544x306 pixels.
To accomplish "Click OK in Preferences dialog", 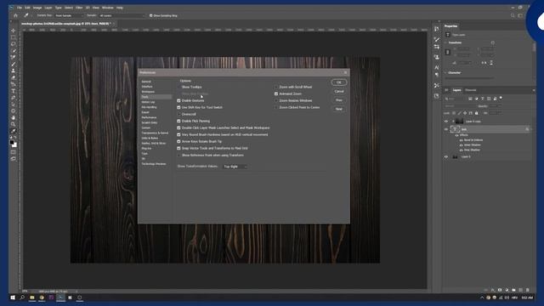I will pos(339,82).
